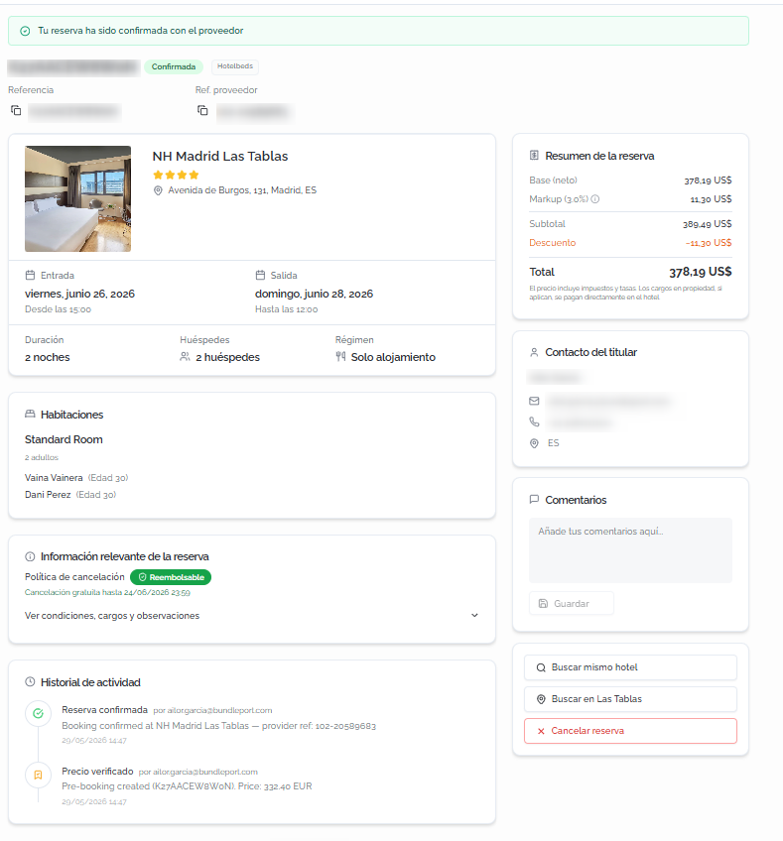Click the Hotelbeds provider tag
Image resolution: width=783 pixels, height=841 pixels.
[x=235, y=66]
